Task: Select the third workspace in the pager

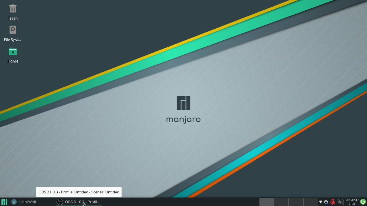Action: pos(296,202)
